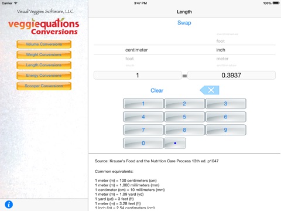Open Volume Conversions

coord(44,44)
